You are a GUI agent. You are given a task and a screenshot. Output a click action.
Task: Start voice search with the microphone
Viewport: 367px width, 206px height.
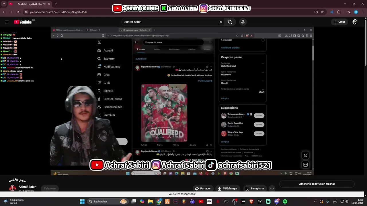(x=243, y=22)
